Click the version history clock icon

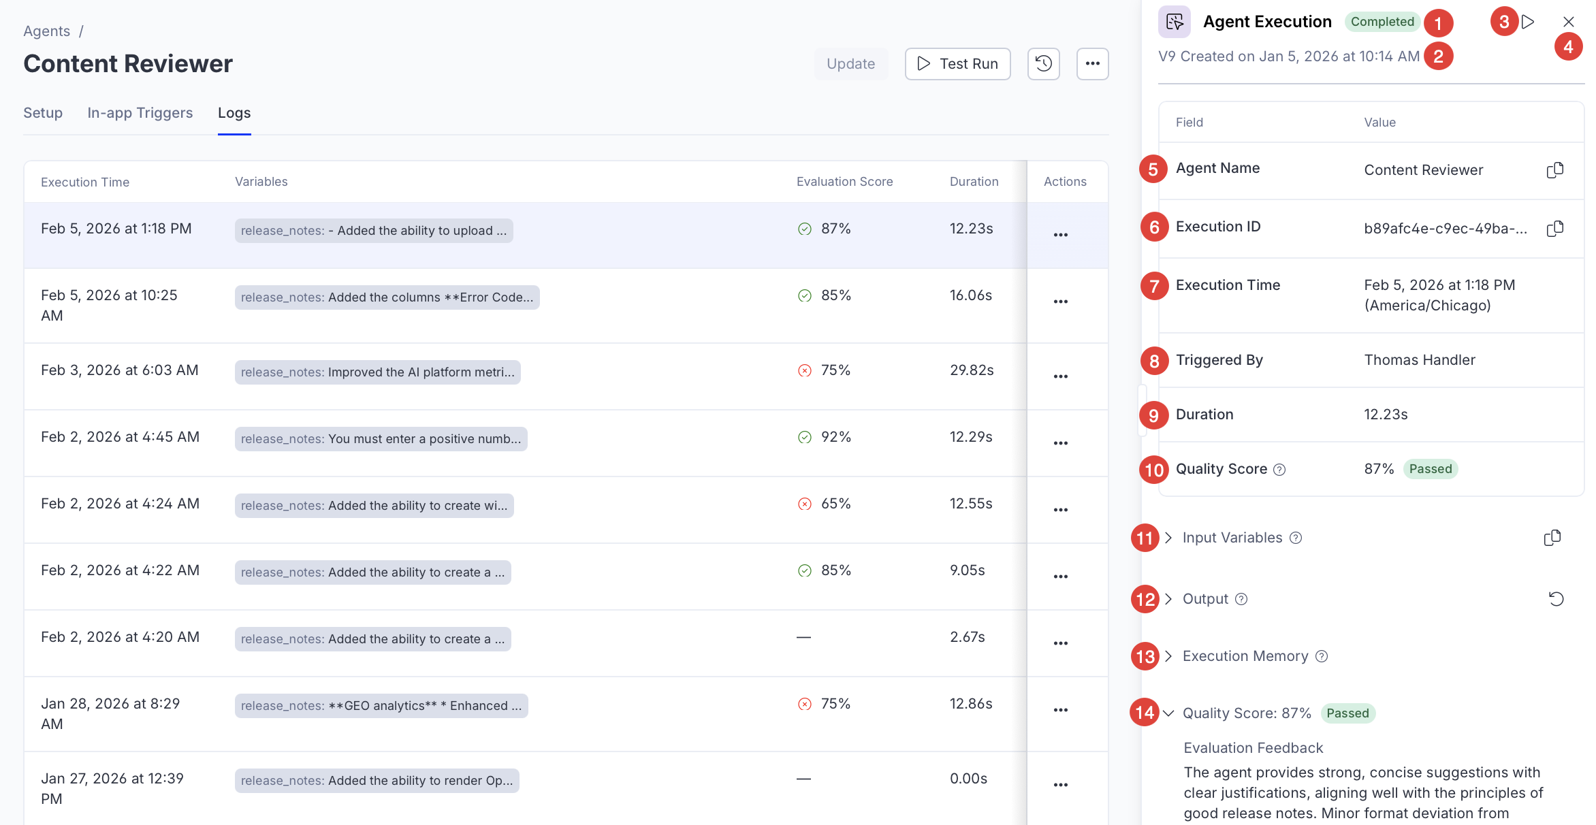point(1043,64)
